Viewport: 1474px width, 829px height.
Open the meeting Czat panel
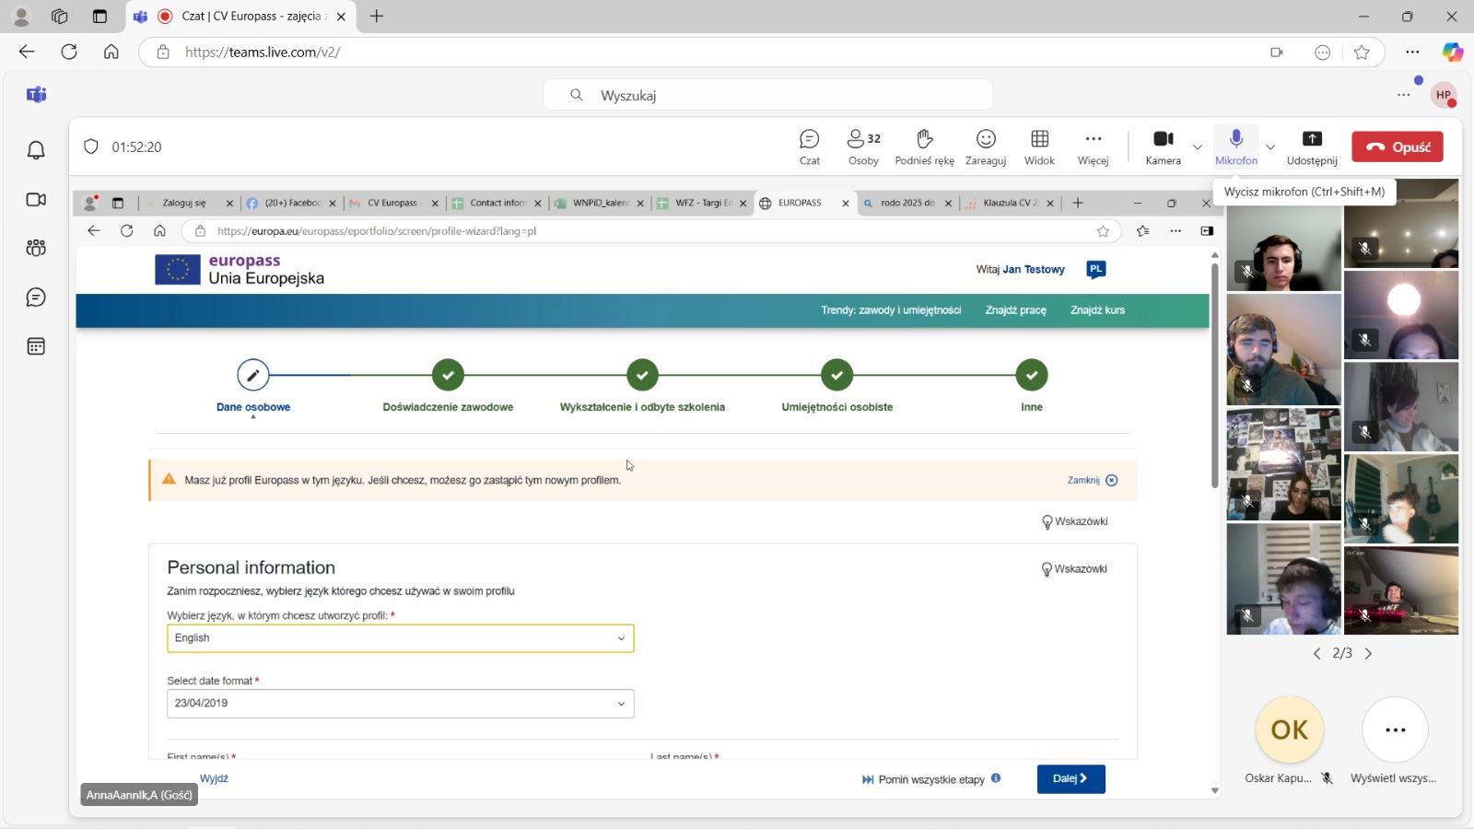pyautogui.click(x=809, y=147)
